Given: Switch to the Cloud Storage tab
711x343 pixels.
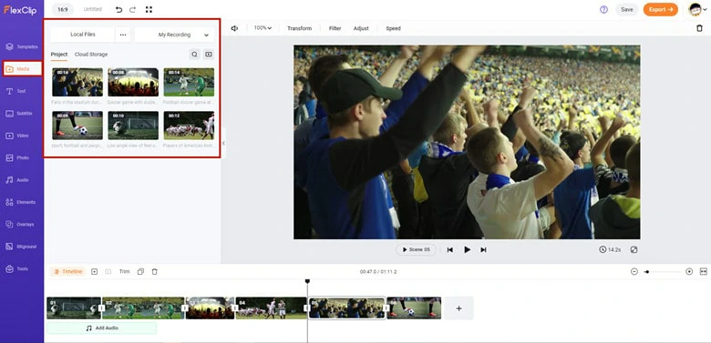Looking at the screenshot, I should [91, 55].
